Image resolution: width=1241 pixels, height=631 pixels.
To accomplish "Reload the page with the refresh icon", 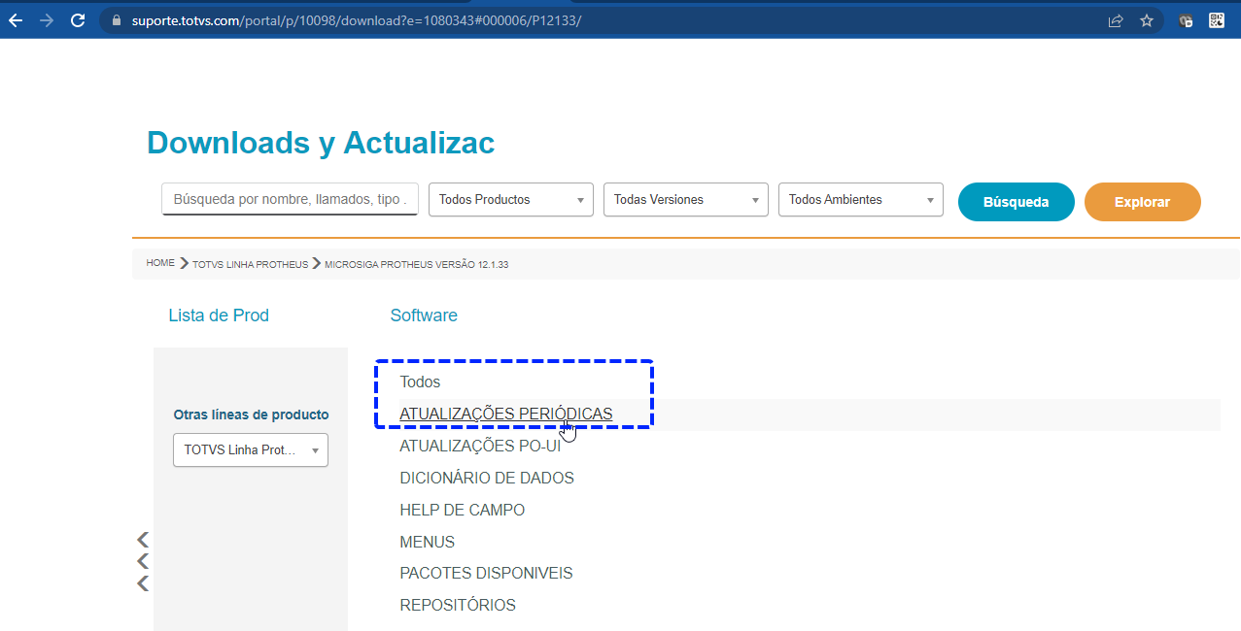I will click(x=78, y=20).
